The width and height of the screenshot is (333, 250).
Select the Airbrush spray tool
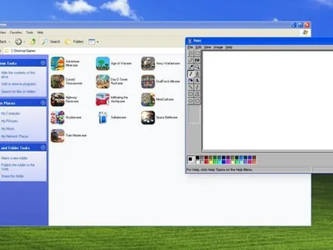click(x=191, y=81)
